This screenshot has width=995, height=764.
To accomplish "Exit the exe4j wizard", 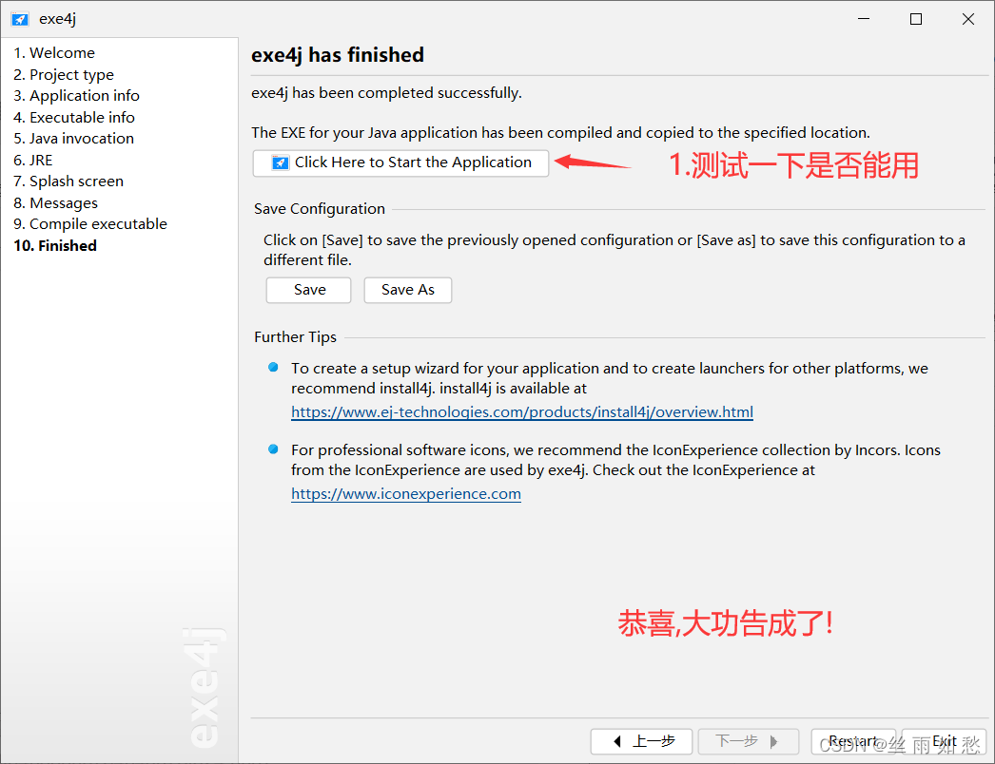I will click(945, 741).
